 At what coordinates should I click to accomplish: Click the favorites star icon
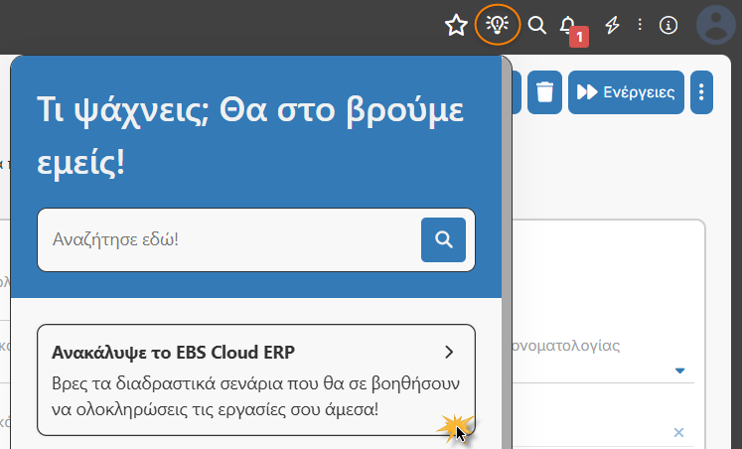click(x=456, y=25)
